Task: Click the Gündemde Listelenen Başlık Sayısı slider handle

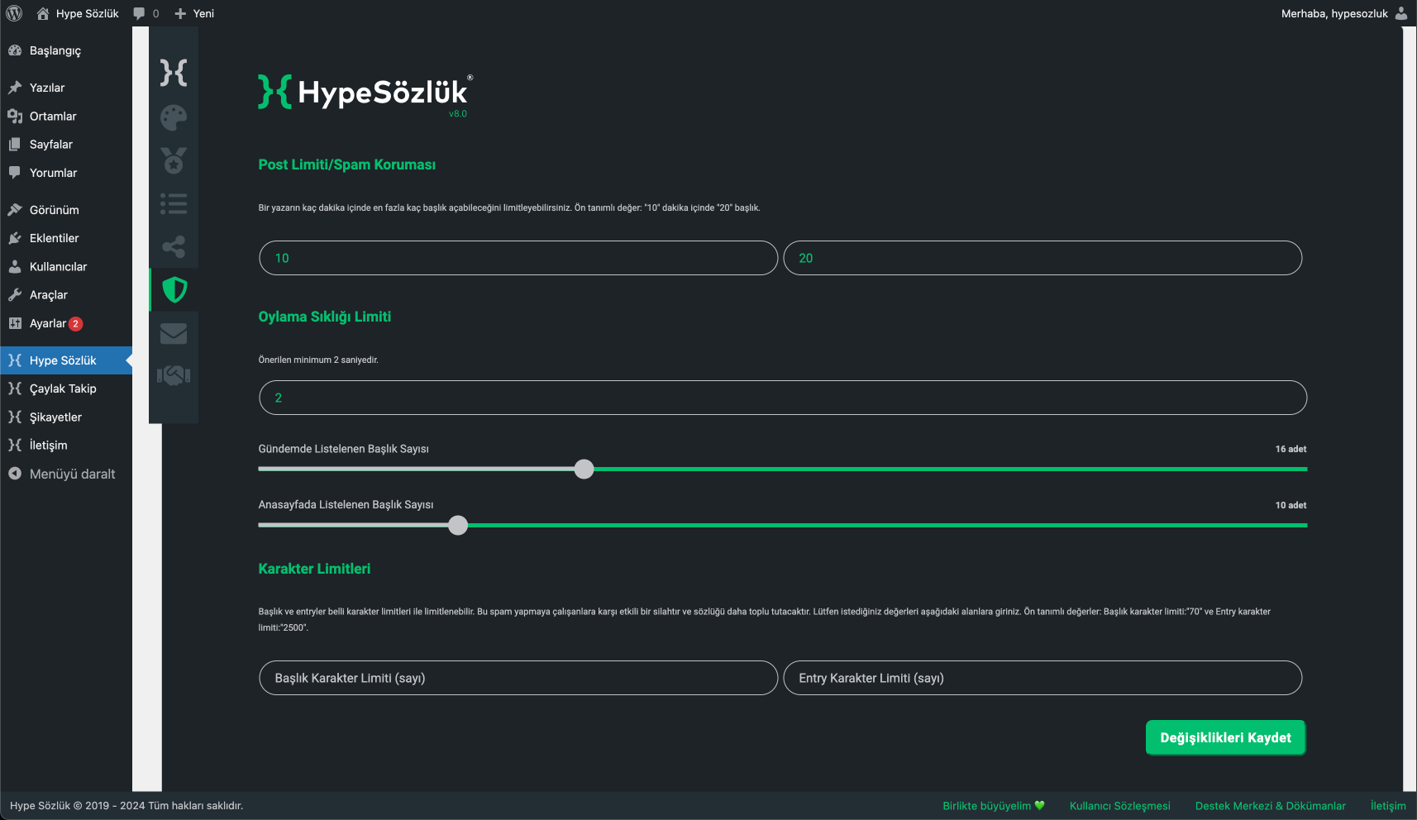Action: (x=584, y=469)
